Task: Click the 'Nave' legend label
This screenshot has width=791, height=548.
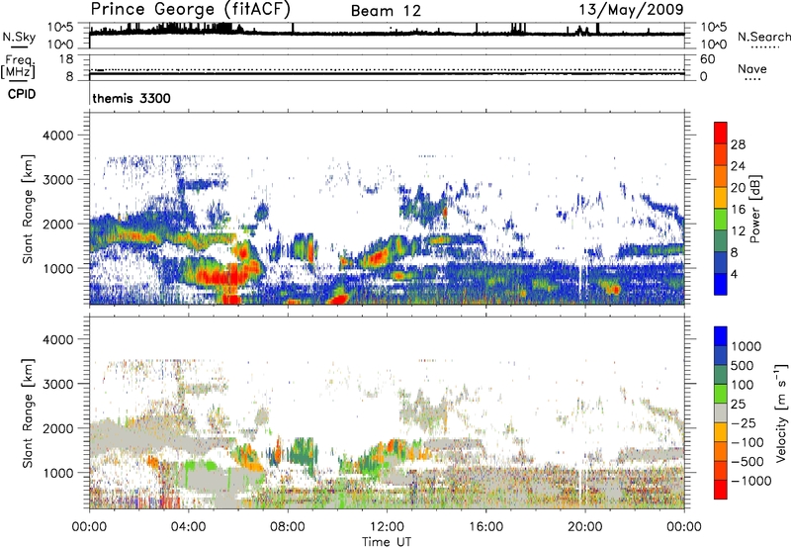Action: 752,69
